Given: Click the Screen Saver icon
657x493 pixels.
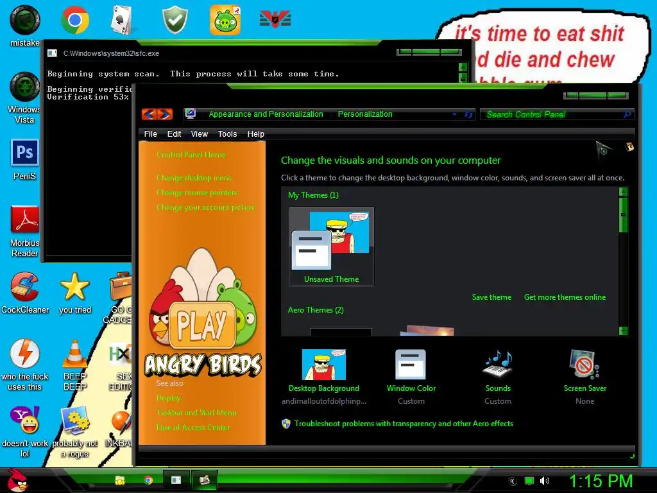Looking at the screenshot, I should [584, 364].
